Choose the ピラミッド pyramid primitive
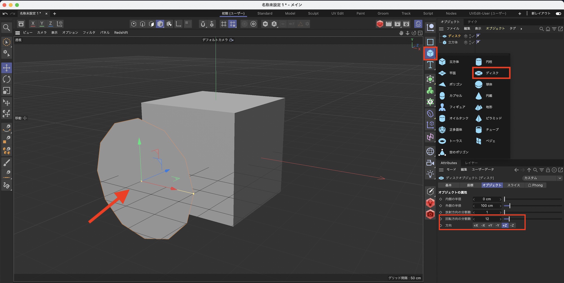The image size is (564, 283). (x=479, y=118)
